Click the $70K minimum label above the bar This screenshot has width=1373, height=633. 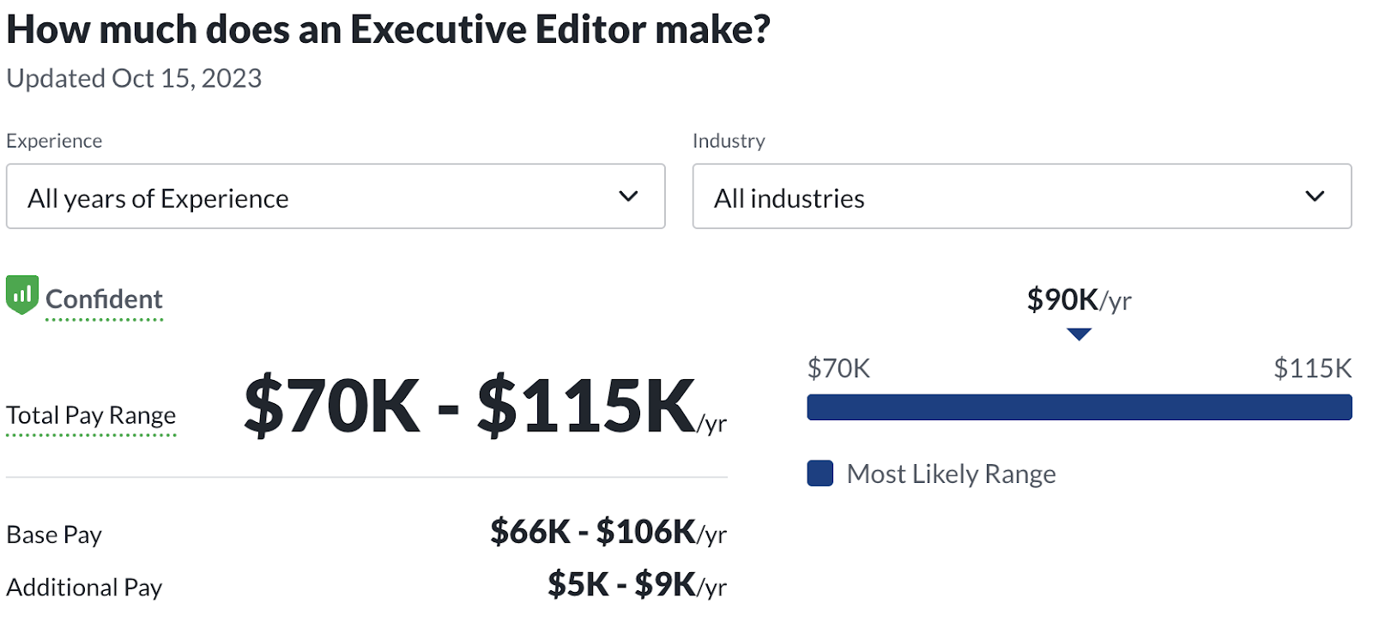(838, 369)
